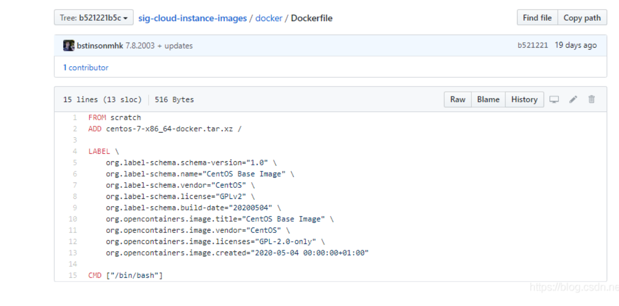This screenshot has height=306, width=619.
Task: Open bstinsonmhk user profile link
Action: (x=100, y=46)
